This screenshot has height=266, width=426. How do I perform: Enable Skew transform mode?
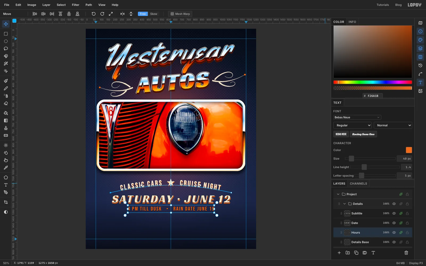154,14
